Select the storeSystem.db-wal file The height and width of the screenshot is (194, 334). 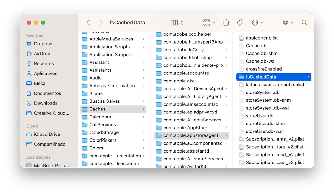tap(274, 108)
